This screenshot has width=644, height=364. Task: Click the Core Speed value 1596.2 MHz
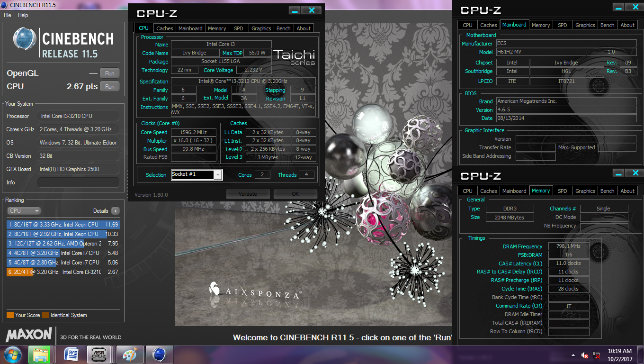(193, 132)
